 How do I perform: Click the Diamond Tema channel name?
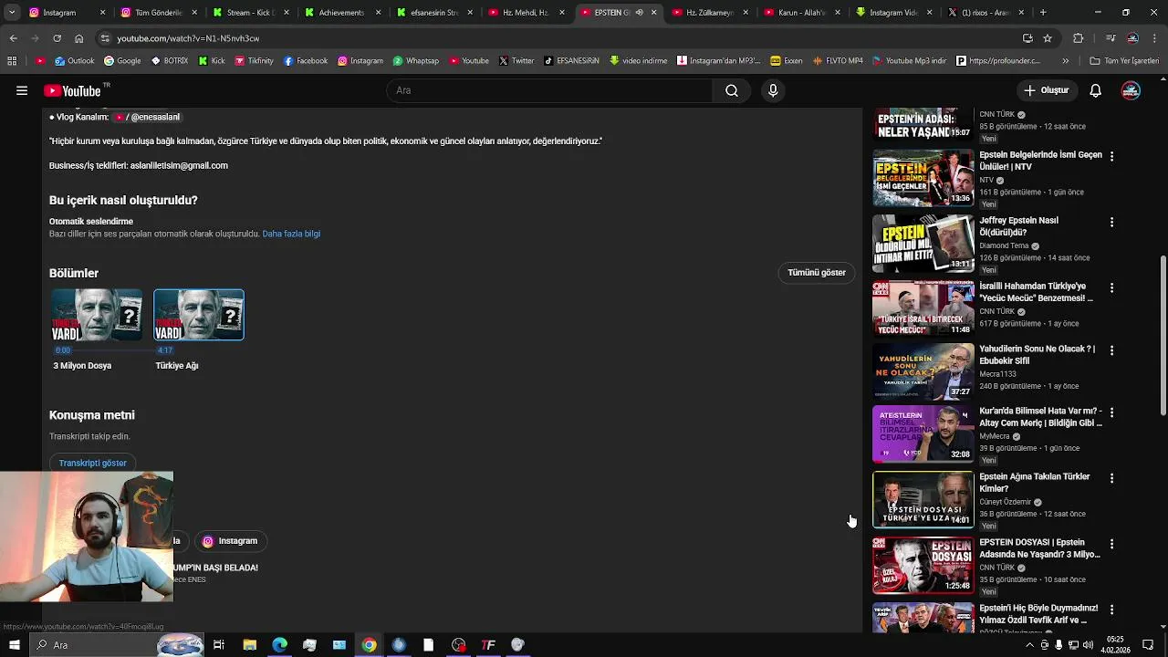pyautogui.click(x=1004, y=245)
